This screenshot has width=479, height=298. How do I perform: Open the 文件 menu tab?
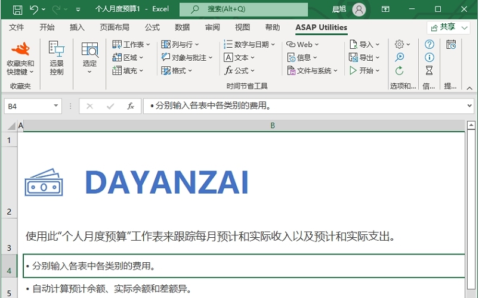point(16,27)
